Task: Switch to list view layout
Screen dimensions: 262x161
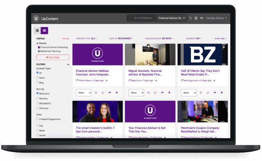Action: coord(37,30)
